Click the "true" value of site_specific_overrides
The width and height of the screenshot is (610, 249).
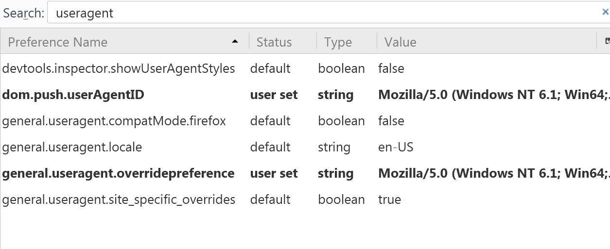(389, 199)
